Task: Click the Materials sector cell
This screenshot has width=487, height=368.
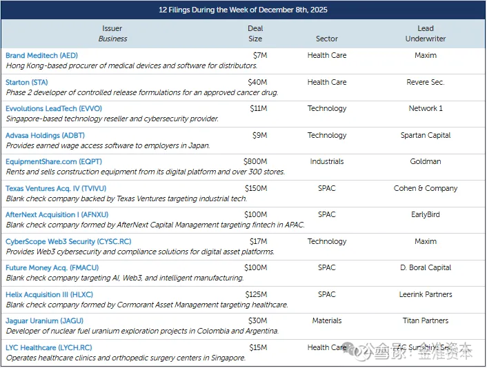Action: click(x=327, y=320)
